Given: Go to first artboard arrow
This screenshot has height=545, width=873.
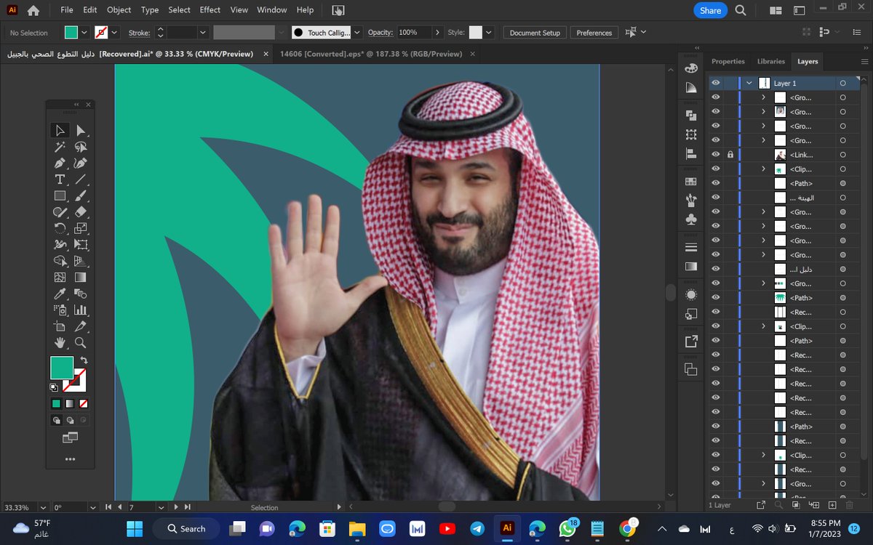Looking at the screenshot, I should [108, 507].
